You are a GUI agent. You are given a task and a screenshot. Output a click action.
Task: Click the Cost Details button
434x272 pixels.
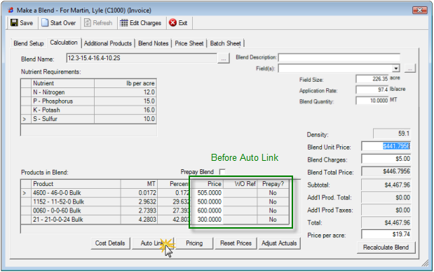[x=110, y=243]
